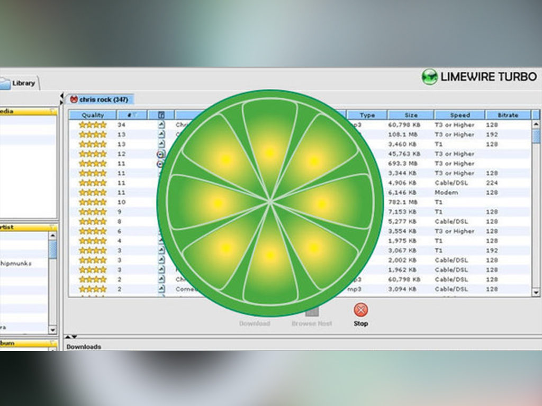Sort results by the Speed column header

[x=459, y=115]
